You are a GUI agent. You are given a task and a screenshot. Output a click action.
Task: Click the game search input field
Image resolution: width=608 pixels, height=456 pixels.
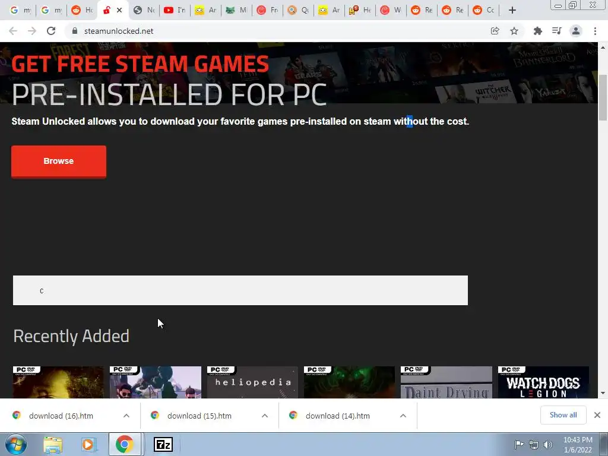[x=240, y=290]
